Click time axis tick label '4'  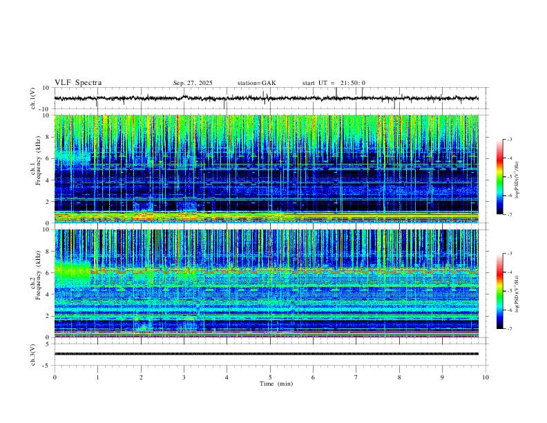tap(227, 377)
